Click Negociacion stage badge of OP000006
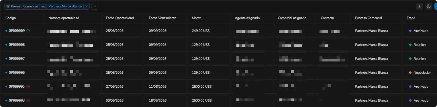437x107 pixels. (x=420, y=73)
